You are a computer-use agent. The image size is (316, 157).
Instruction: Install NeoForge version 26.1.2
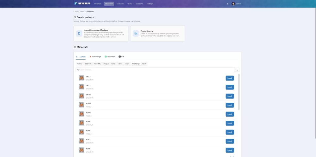click(230, 78)
